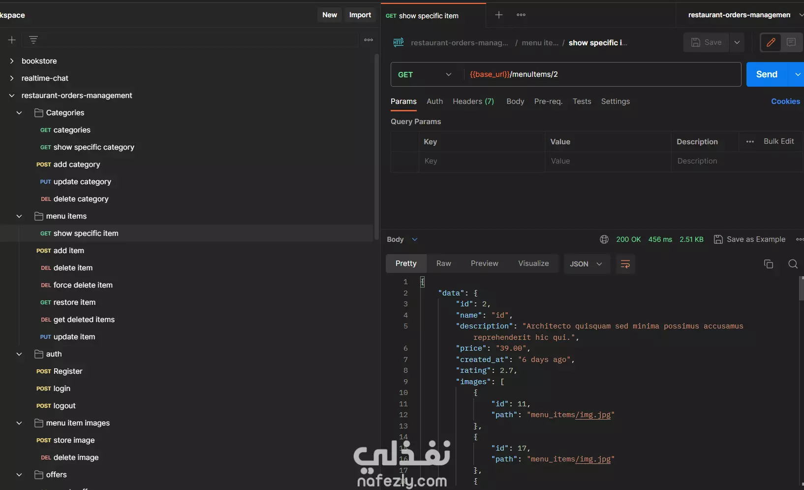Click the filter icon in the sidebar
The width and height of the screenshot is (804, 490).
coord(33,40)
